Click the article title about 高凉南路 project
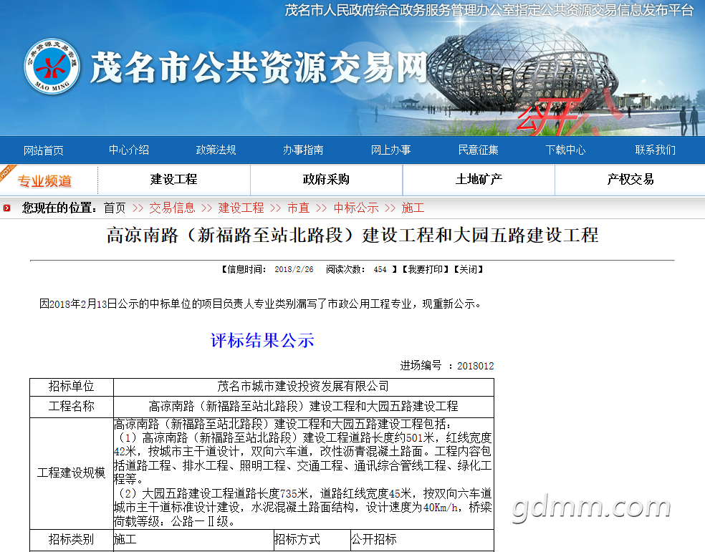This screenshot has width=705, height=552. tap(352, 236)
